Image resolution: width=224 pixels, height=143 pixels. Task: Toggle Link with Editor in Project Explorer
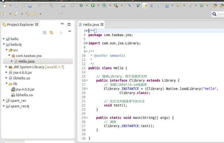point(51,32)
